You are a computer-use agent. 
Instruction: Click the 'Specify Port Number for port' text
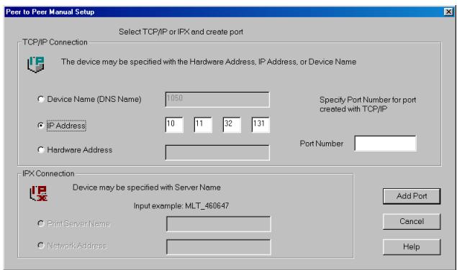[368, 100]
